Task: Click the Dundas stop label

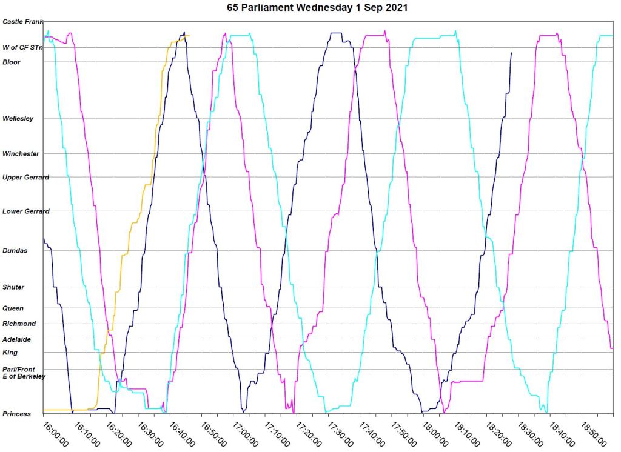Action: [x=15, y=251]
